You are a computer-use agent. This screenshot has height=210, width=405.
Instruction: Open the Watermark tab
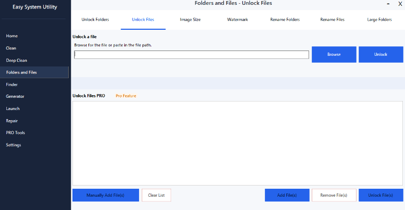coord(238,20)
